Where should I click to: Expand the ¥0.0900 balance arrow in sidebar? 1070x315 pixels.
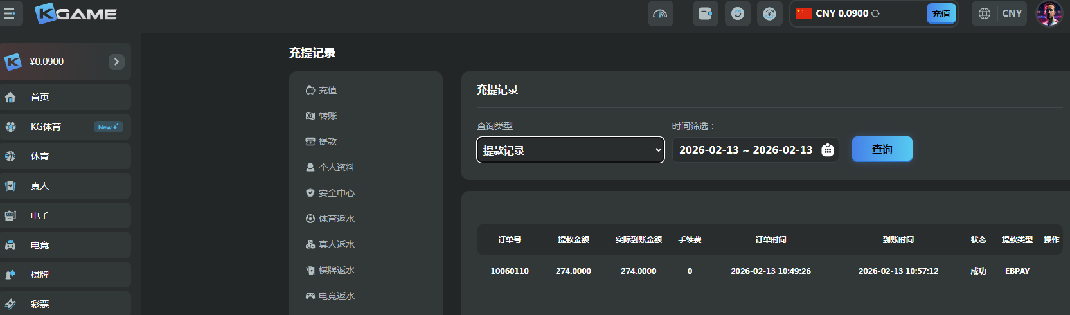coord(116,62)
